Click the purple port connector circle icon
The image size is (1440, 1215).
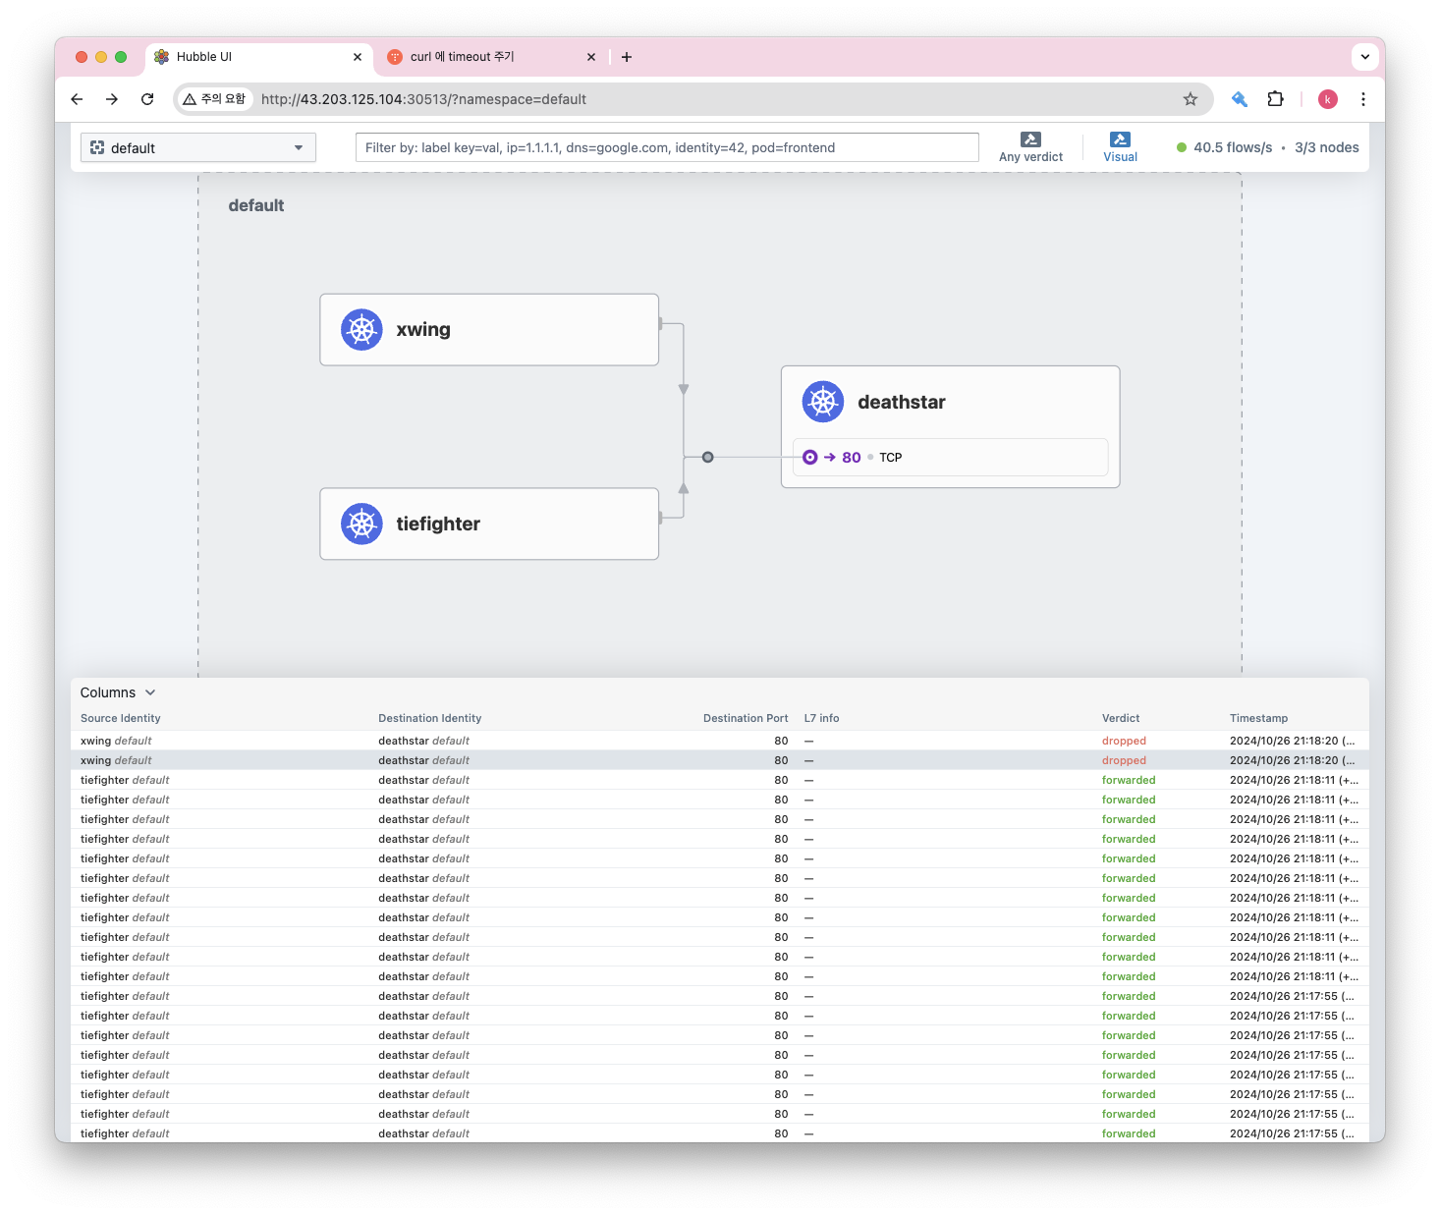click(810, 457)
